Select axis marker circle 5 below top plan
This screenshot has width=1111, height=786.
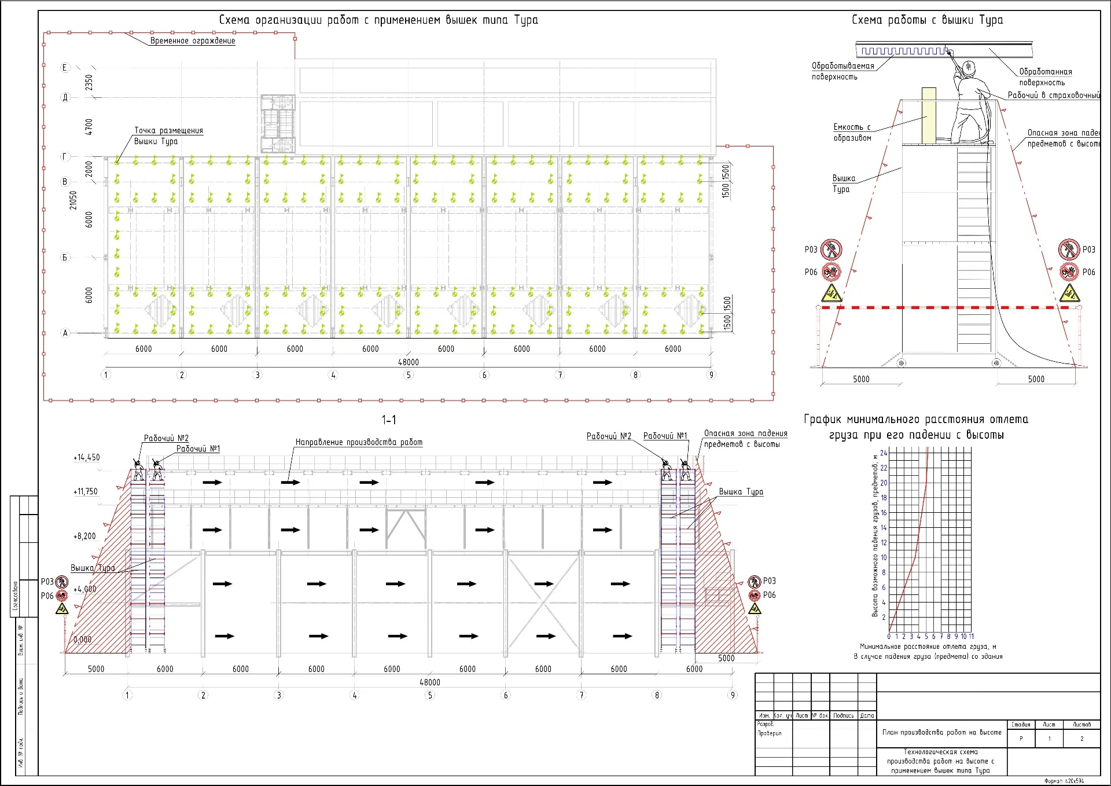tap(409, 375)
